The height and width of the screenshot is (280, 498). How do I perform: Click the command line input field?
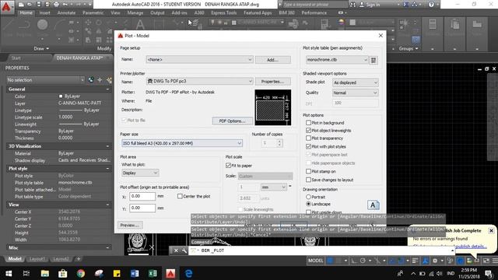click(x=322, y=250)
